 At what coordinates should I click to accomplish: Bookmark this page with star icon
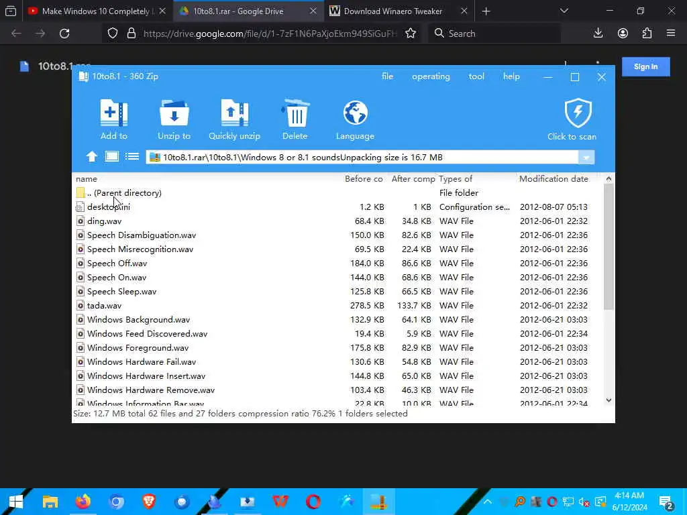click(x=411, y=34)
